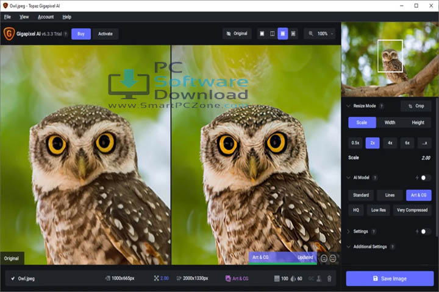Click the magnifier zoom icon
This screenshot has height=292, width=439.
pos(311,33)
